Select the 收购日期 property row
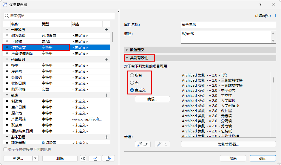 [57, 83]
